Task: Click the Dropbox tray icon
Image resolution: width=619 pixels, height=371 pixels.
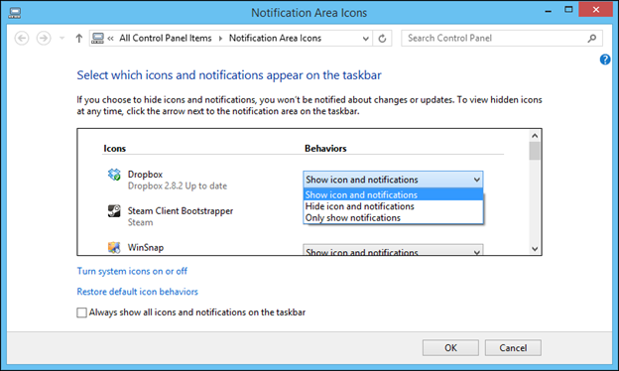Action: tap(114, 175)
